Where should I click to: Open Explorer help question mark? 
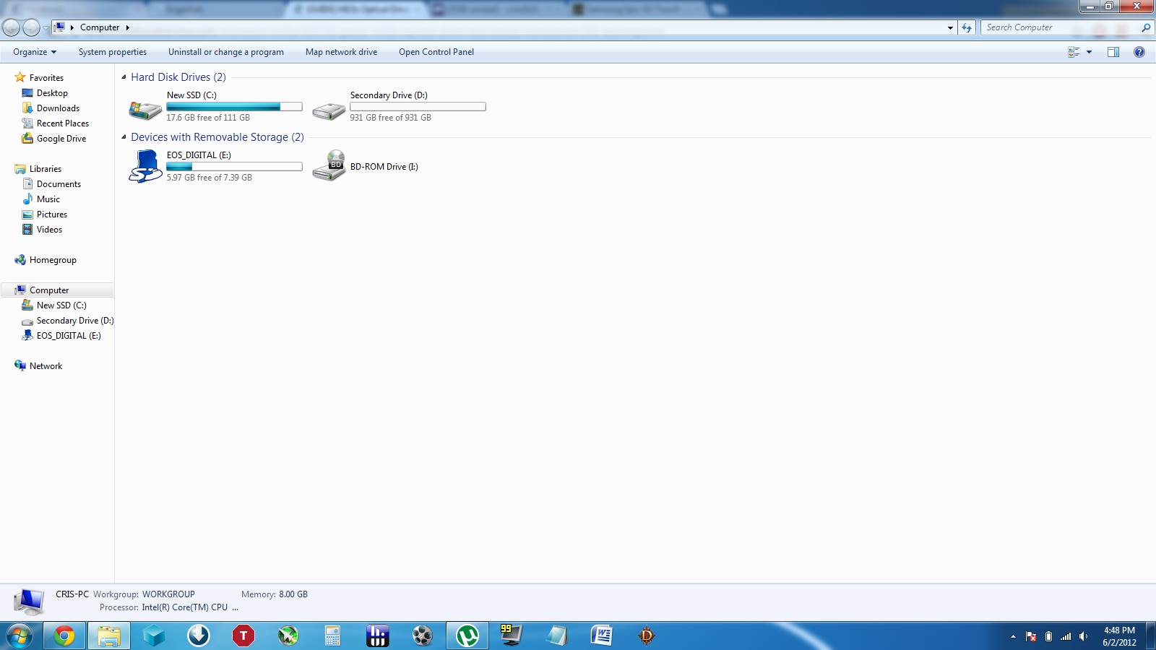1139,52
